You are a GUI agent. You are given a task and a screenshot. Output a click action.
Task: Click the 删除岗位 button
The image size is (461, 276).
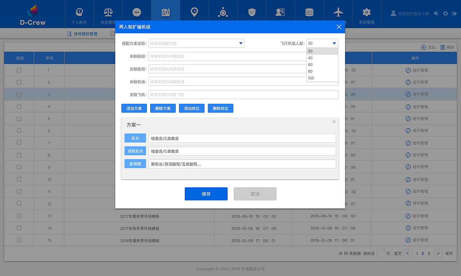(x=220, y=108)
